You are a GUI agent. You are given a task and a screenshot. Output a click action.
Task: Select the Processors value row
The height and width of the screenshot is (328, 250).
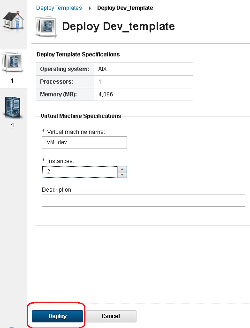[x=114, y=82]
